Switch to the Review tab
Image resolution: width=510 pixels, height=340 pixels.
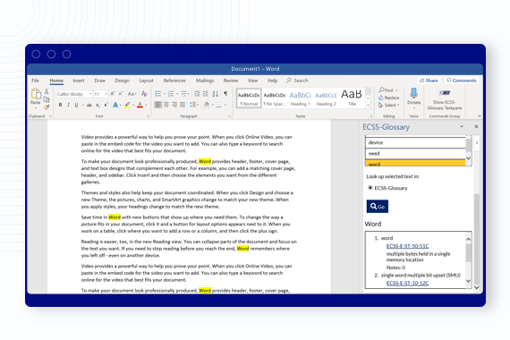pyautogui.click(x=231, y=81)
